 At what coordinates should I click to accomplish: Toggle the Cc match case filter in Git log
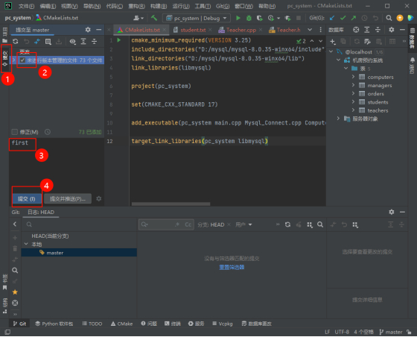tap(188, 224)
